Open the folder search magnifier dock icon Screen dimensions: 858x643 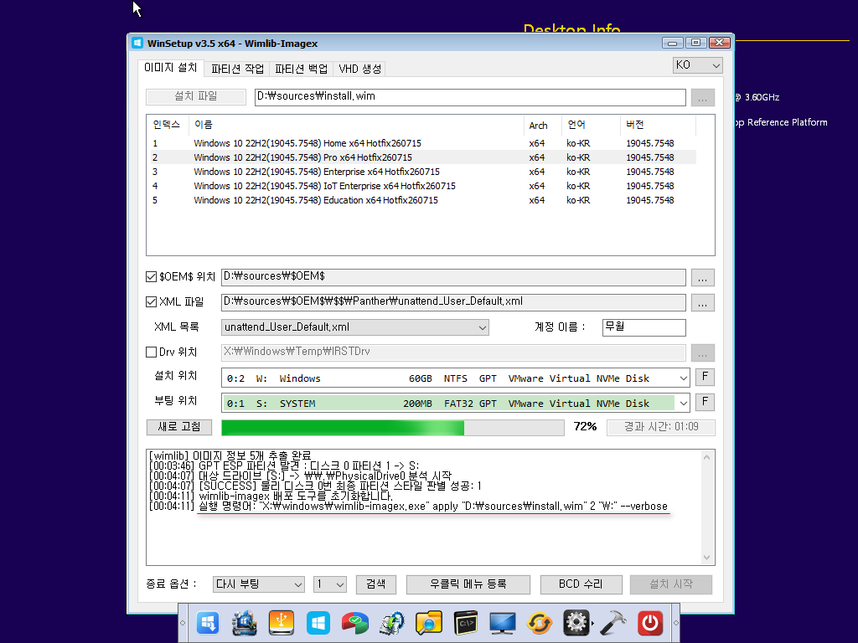click(x=428, y=623)
